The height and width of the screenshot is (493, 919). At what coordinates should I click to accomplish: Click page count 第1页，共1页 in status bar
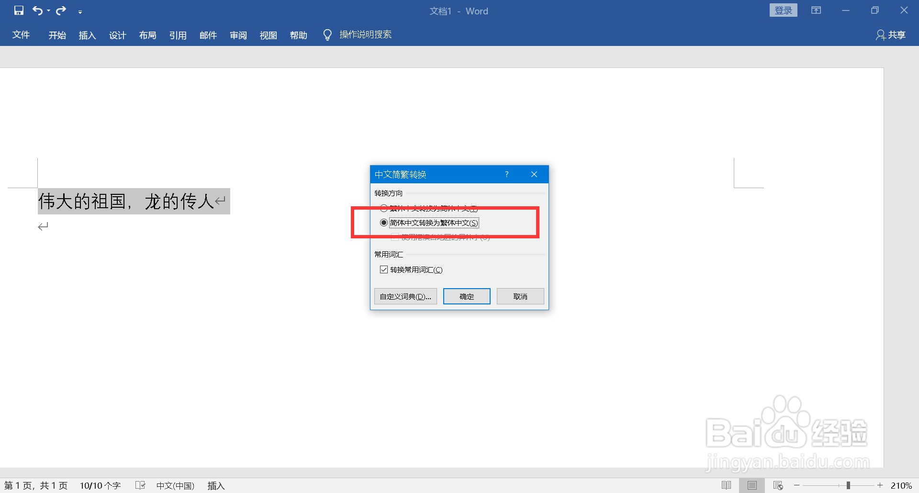pyautogui.click(x=36, y=485)
